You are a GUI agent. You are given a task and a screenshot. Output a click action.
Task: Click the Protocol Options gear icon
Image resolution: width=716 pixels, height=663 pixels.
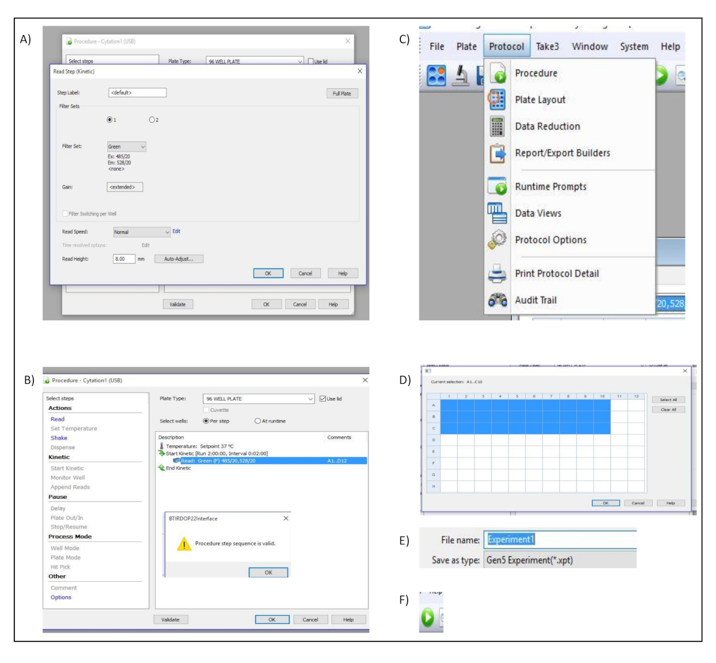tap(497, 239)
